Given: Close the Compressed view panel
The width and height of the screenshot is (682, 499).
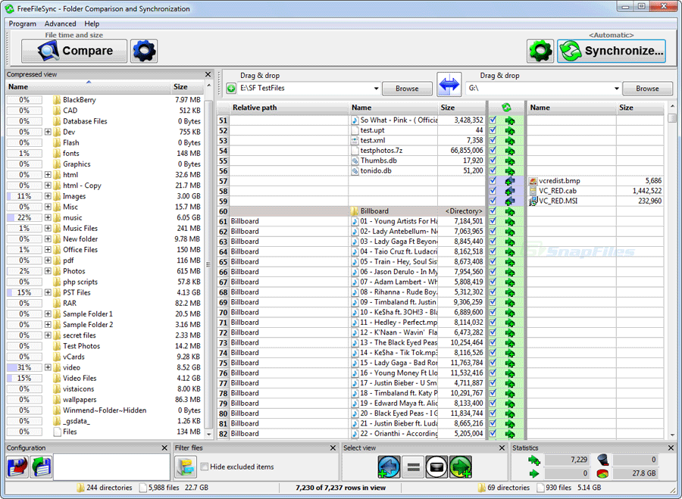Looking at the screenshot, I should tap(208, 74).
